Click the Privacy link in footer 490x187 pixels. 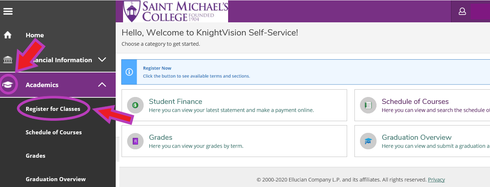click(x=436, y=180)
